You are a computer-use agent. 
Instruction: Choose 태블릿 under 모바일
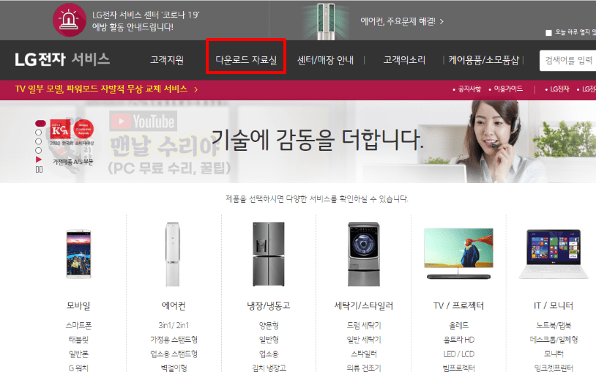78,339
